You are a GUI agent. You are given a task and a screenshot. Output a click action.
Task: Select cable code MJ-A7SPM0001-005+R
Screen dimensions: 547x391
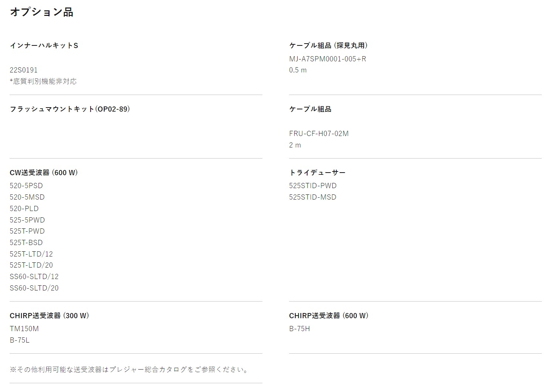coord(327,59)
